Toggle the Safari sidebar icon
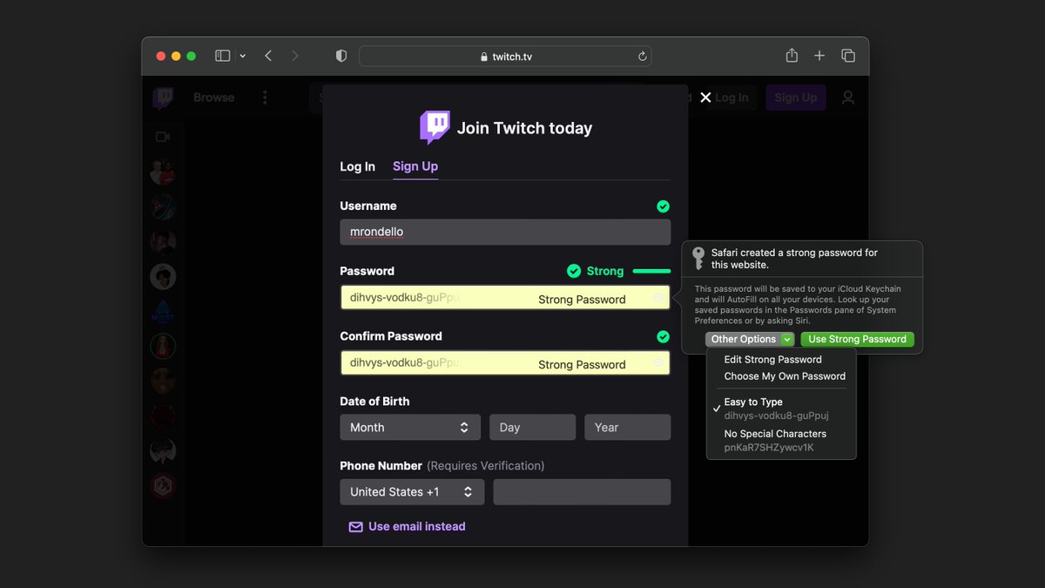 (x=223, y=56)
